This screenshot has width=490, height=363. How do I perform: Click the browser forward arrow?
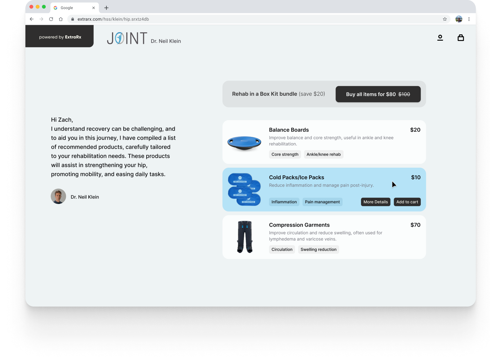[41, 19]
